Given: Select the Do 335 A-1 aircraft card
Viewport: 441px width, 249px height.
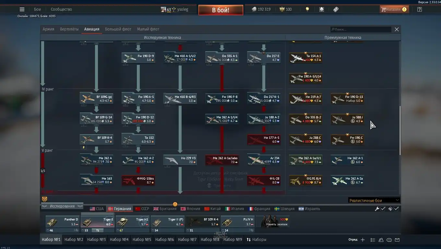Looking at the screenshot, I should click(222, 58).
